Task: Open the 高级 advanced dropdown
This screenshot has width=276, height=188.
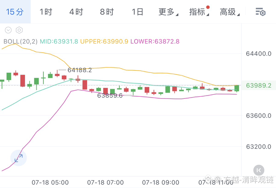Action: [x=230, y=12]
